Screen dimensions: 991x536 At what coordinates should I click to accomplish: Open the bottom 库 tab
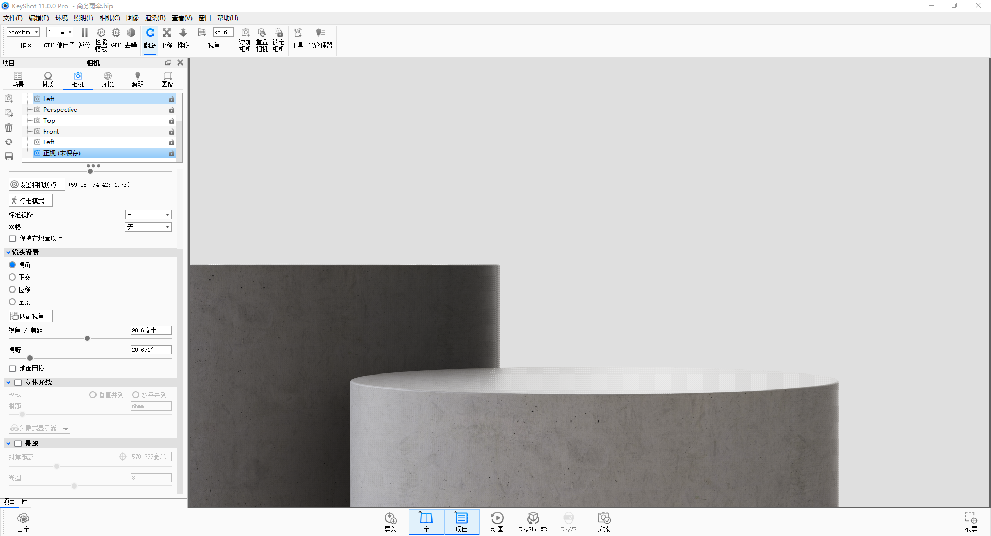pyautogui.click(x=24, y=501)
